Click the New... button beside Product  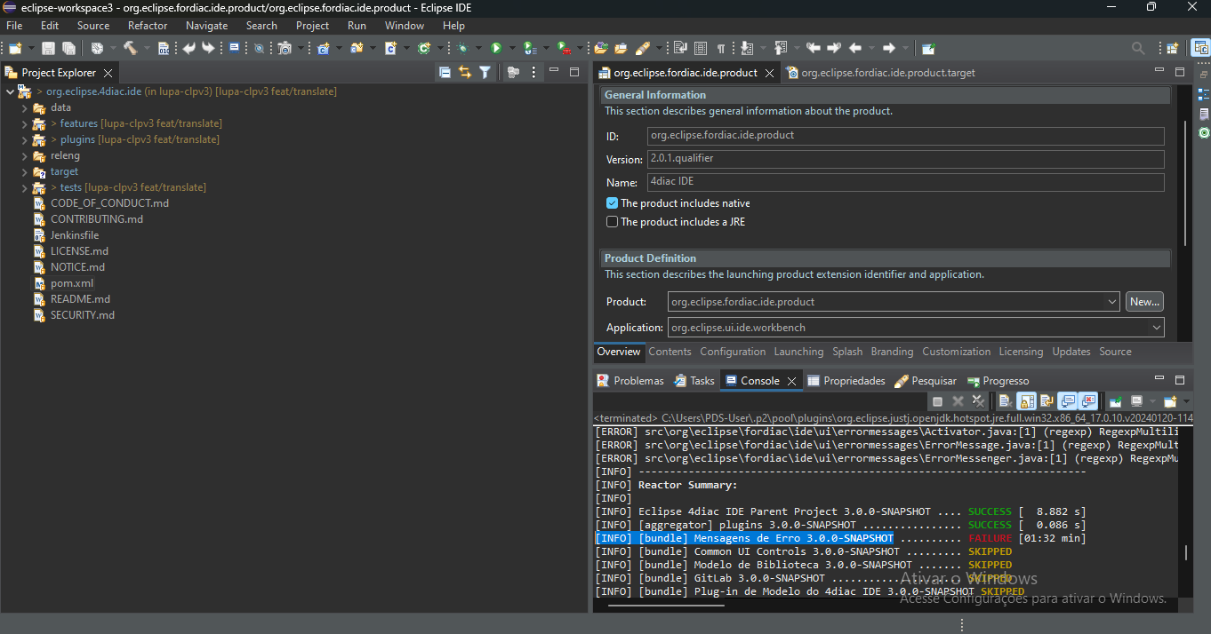[x=1143, y=302]
